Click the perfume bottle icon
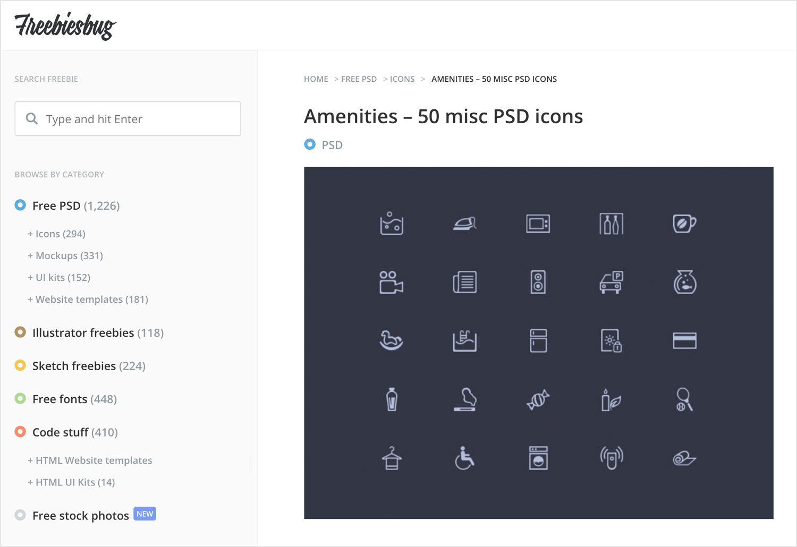 [392, 399]
